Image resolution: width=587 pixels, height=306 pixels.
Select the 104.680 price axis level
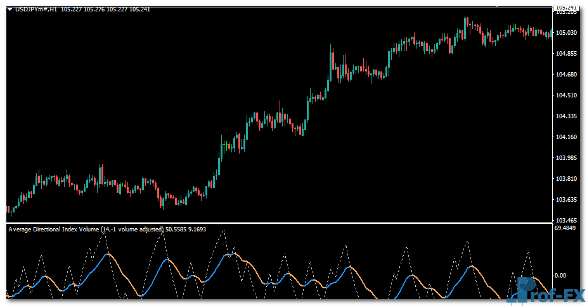(565, 75)
